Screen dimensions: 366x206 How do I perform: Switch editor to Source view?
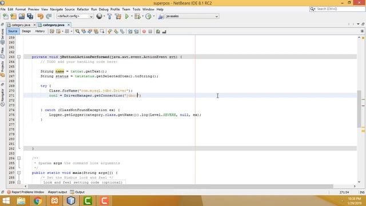[x=13, y=31]
